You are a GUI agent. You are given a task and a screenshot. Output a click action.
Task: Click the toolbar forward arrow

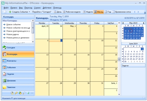tap(138, 12)
